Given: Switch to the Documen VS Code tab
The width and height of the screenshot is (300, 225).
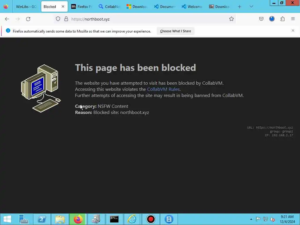Looking at the screenshot, I should point(165,6).
